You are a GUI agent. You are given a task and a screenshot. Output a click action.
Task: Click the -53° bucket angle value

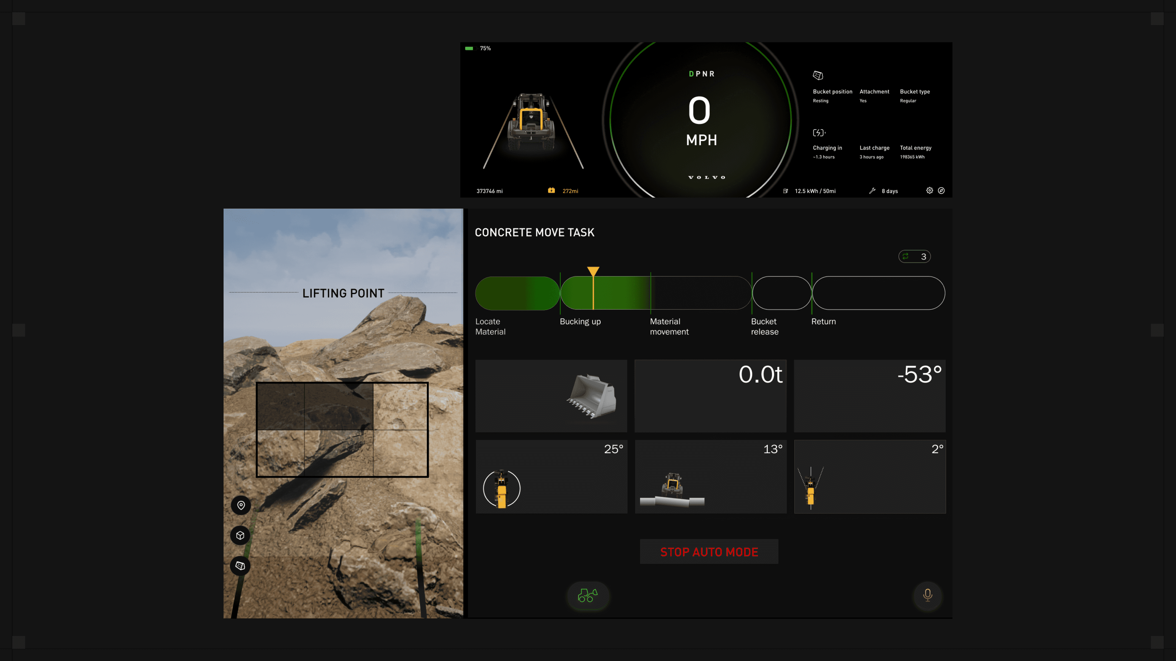[919, 375]
